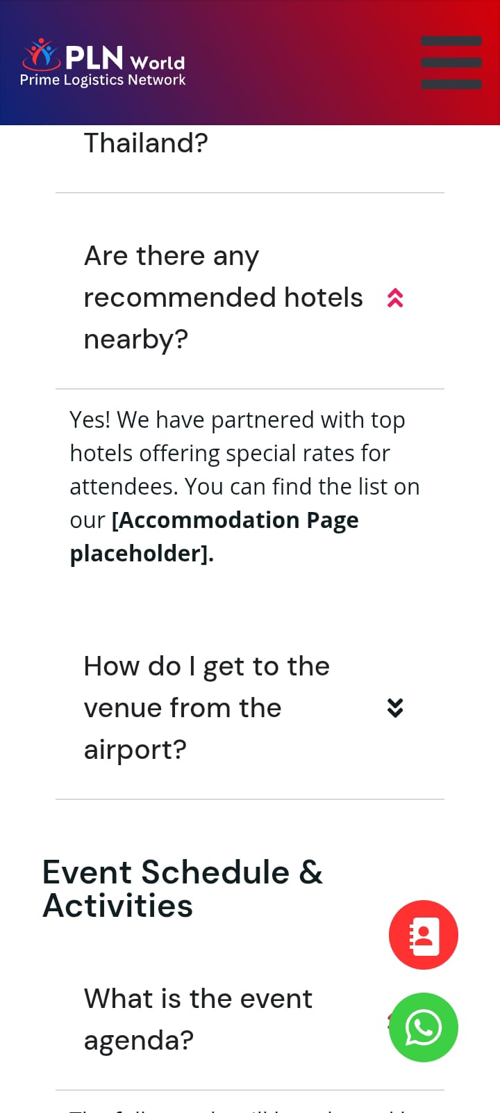Click the 'Prime Logistics Network' tagline
500x1113 pixels.
pyautogui.click(x=103, y=80)
